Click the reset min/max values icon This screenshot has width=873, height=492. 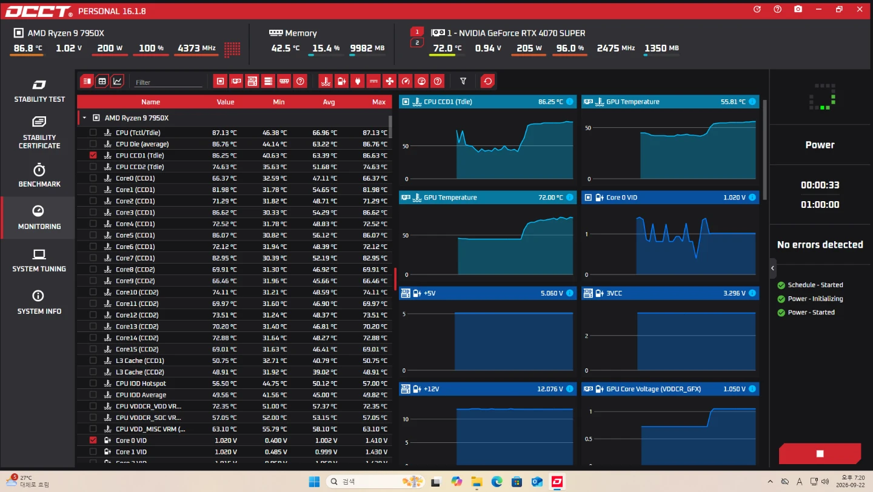(x=487, y=81)
